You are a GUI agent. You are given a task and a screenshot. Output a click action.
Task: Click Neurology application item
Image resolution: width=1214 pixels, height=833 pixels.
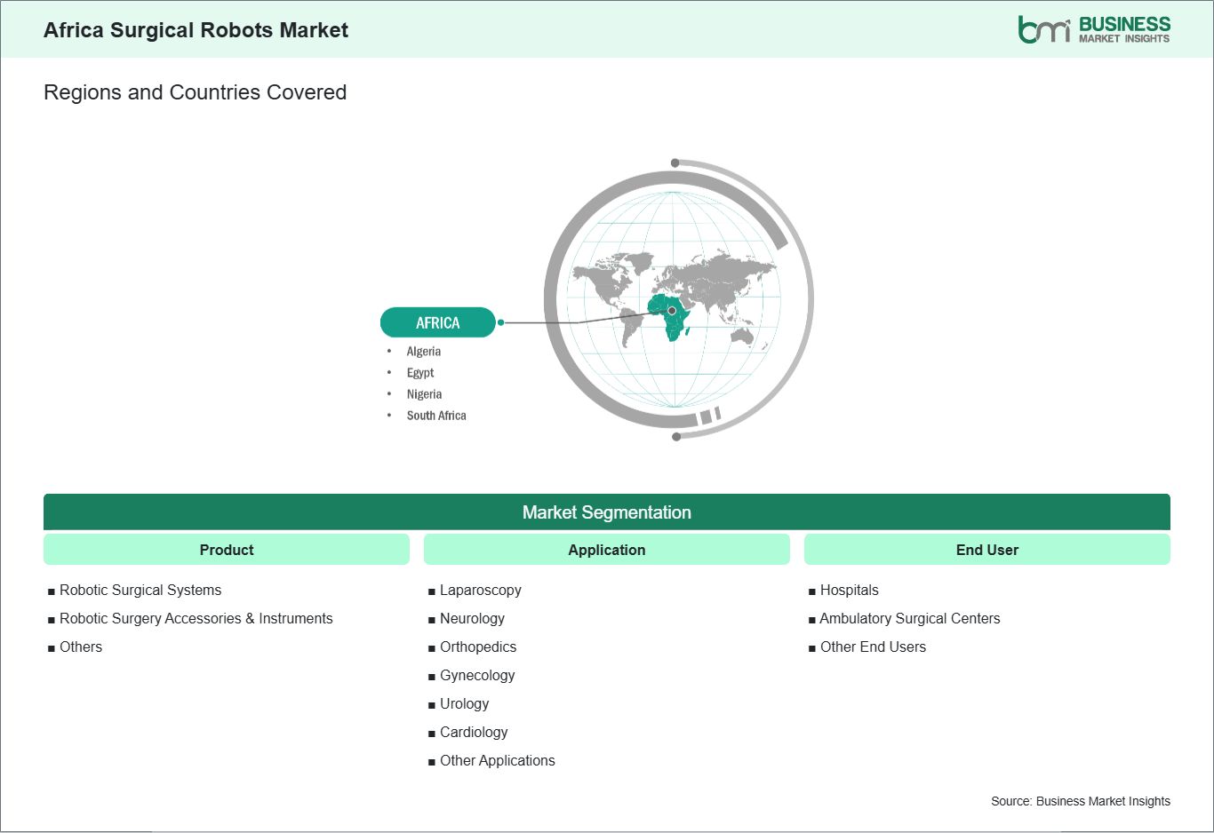472,619
